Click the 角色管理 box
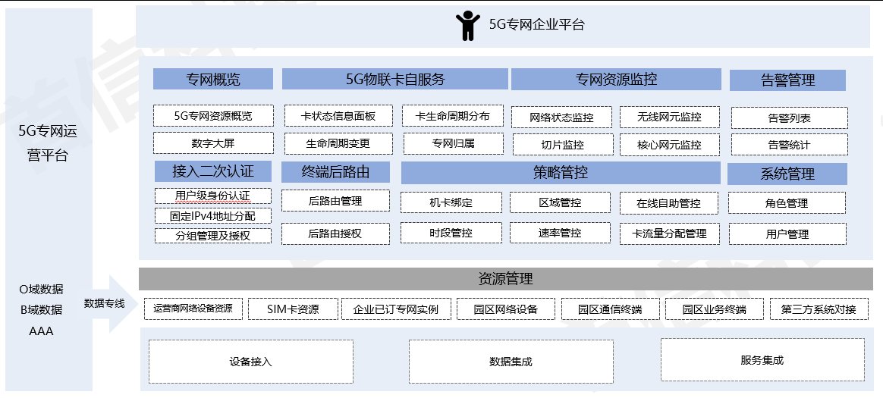The height and width of the screenshot is (398, 883). [x=787, y=203]
